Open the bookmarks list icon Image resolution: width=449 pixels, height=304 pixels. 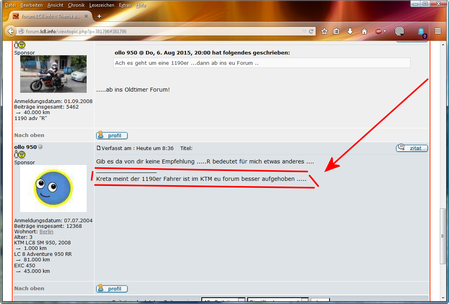336,31
